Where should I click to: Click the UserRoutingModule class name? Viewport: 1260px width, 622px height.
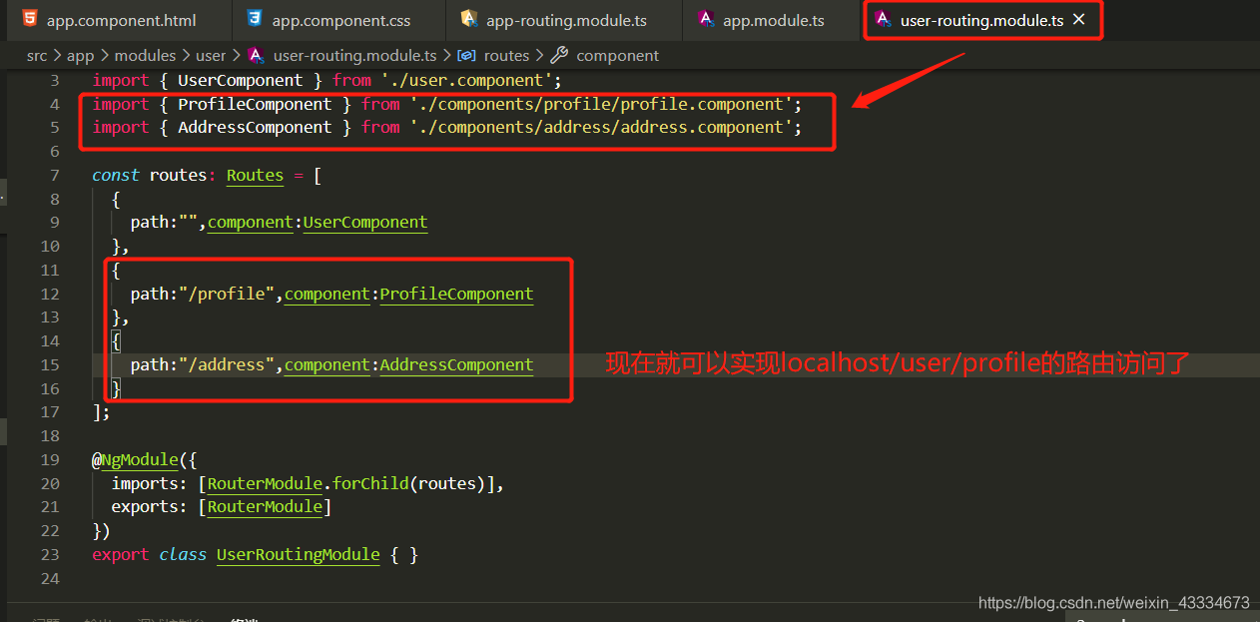pos(299,555)
